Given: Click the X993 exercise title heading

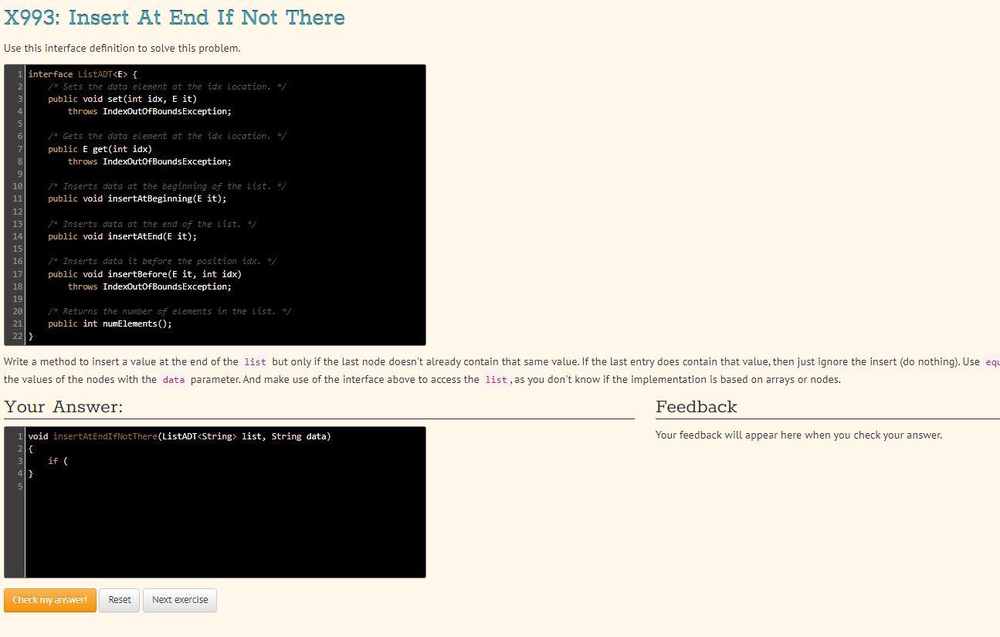Looking at the screenshot, I should point(175,17).
